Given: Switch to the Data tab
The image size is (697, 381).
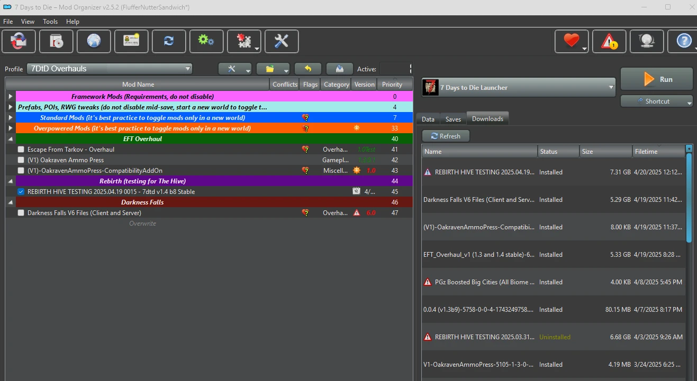Looking at the screenshot, I should (x=428, y=119).
